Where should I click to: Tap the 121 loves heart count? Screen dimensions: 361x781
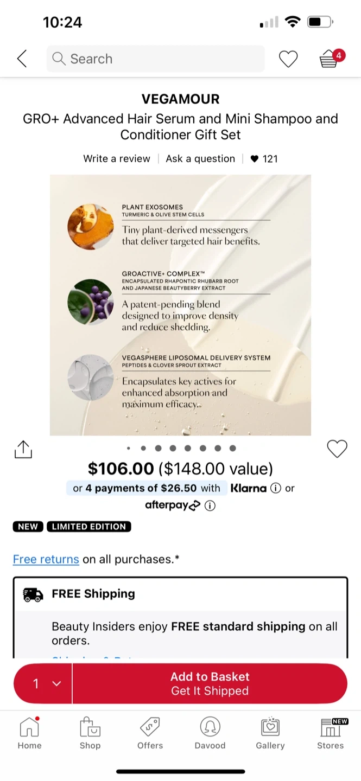click(x=264, y=159)
